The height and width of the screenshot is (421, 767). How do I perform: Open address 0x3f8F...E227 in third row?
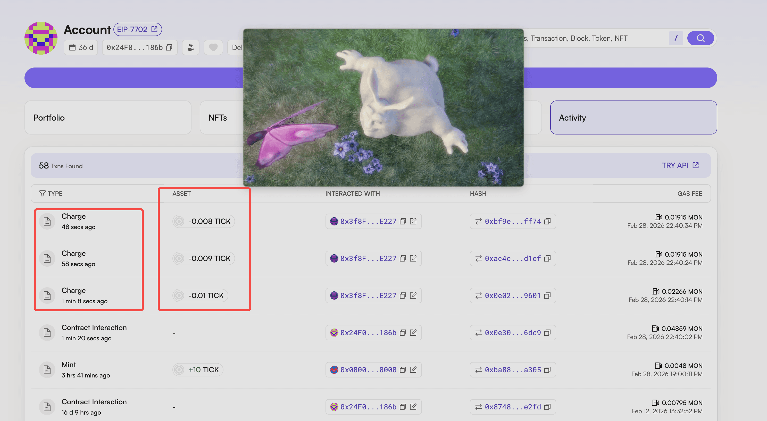368,295
